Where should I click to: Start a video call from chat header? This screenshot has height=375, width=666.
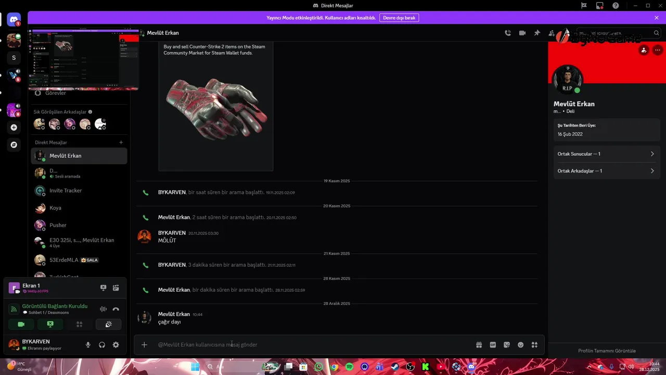coord(522,33)
